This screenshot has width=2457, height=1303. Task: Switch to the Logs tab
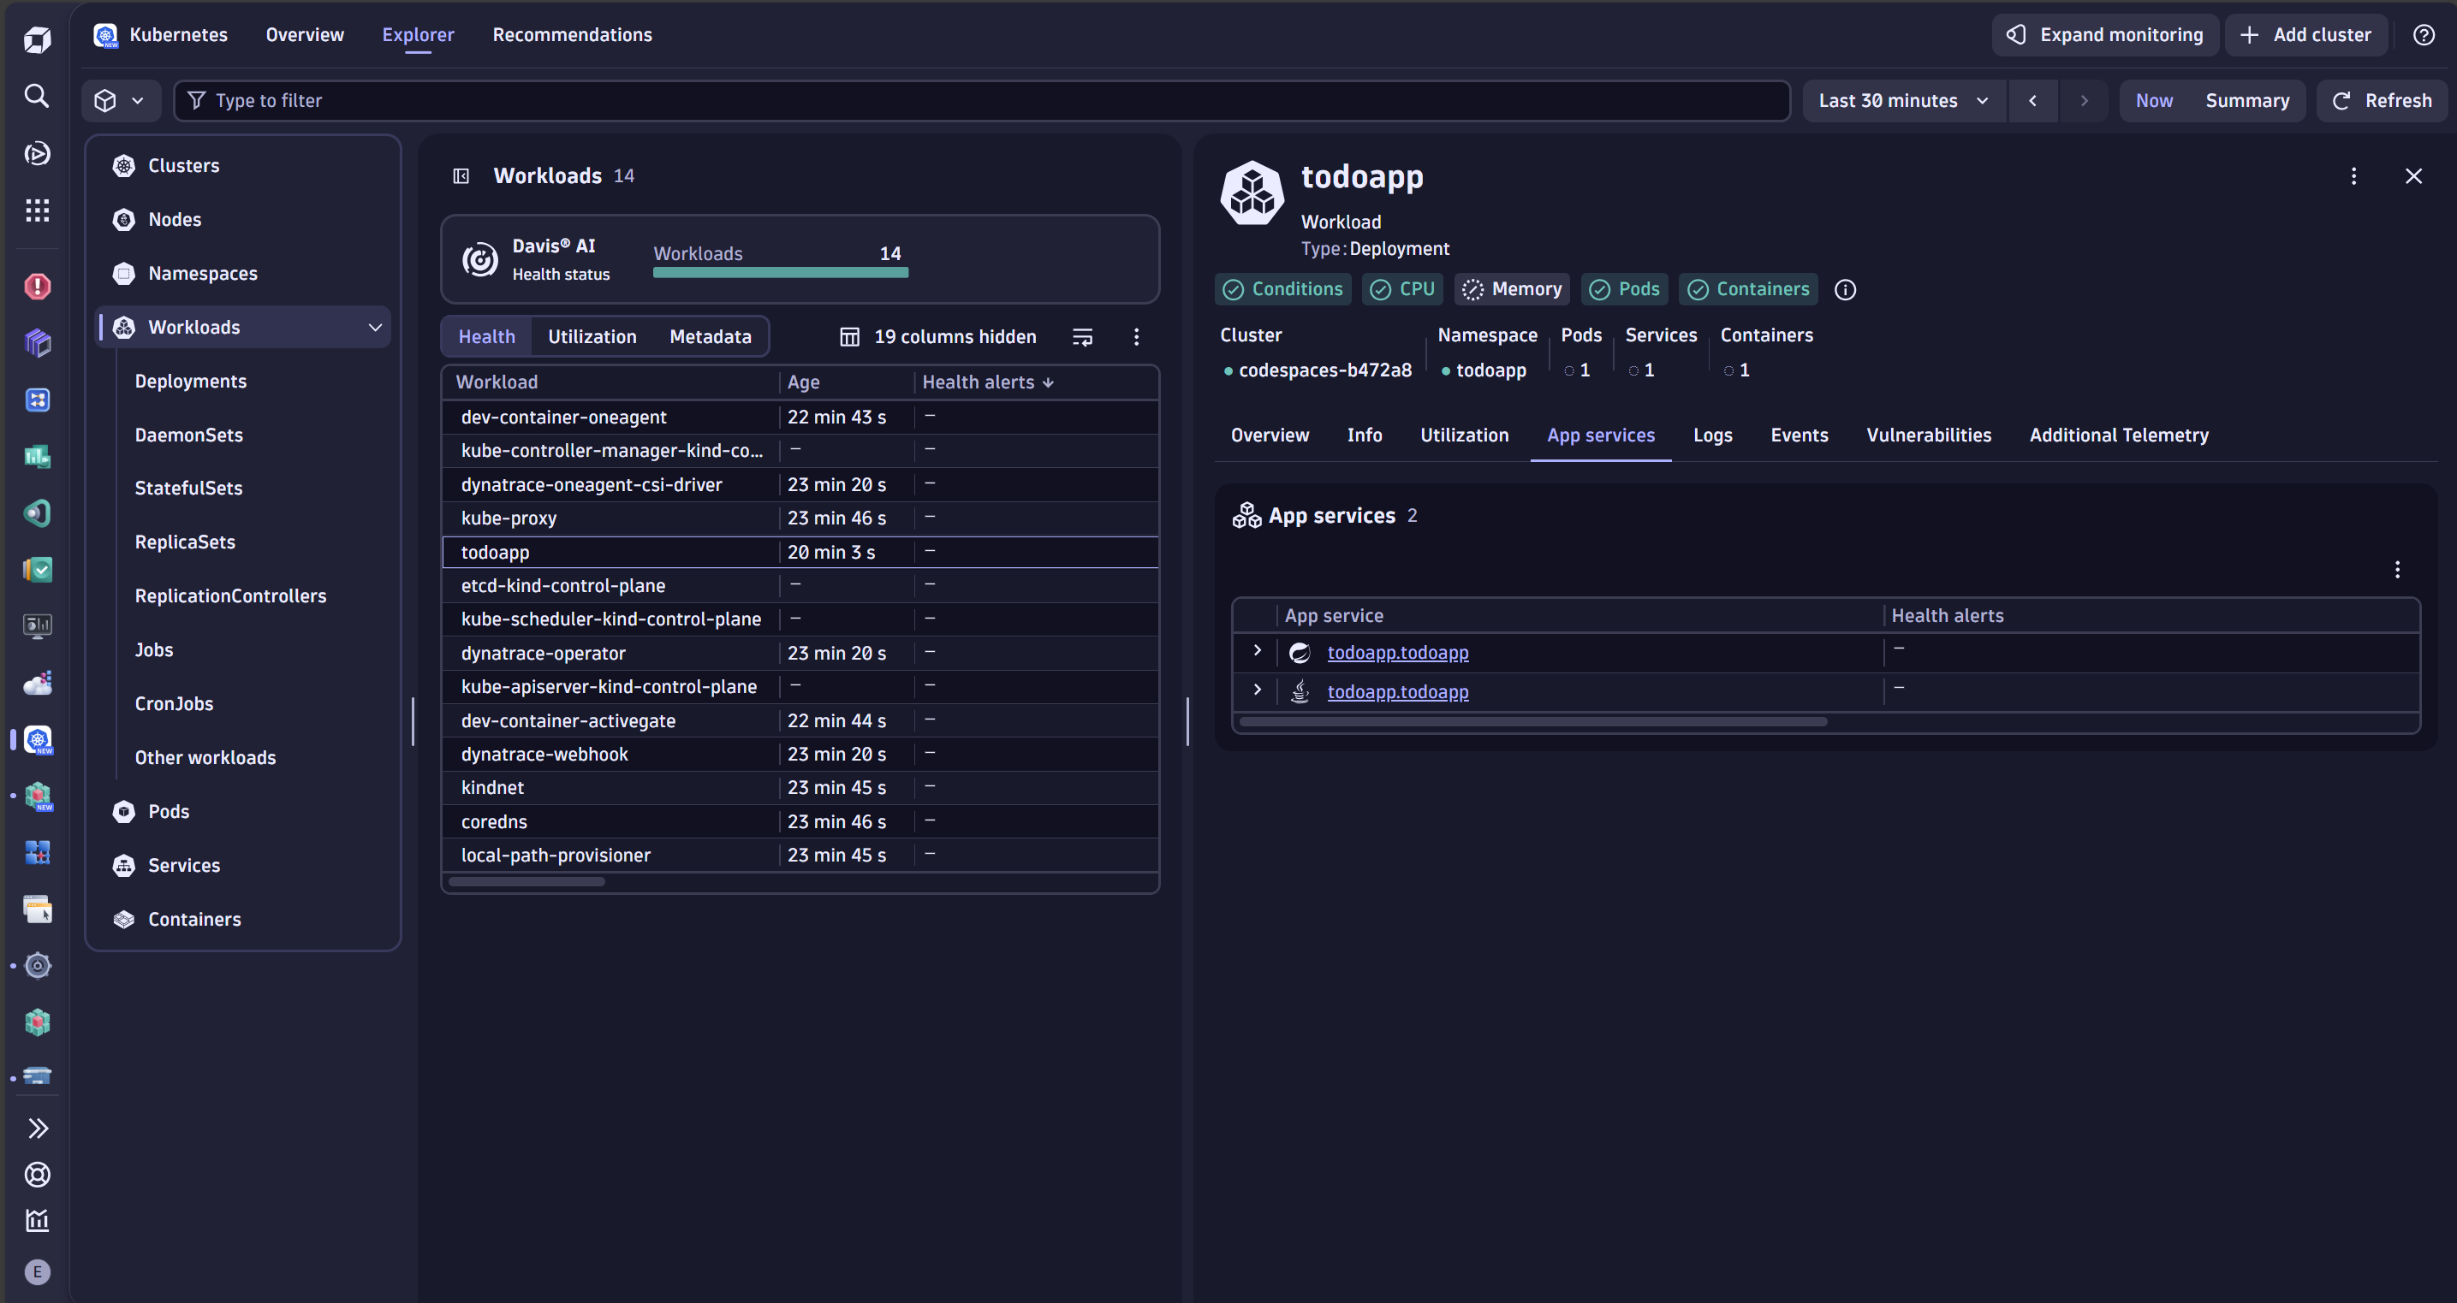pyautogui.click(x=1712, y=435)
